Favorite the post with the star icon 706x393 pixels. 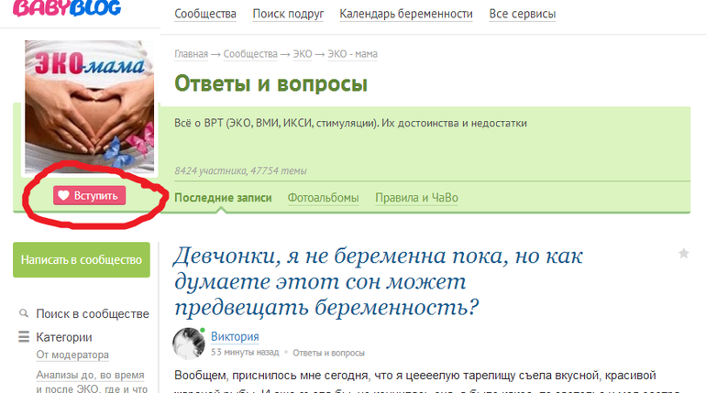[683, 254]
